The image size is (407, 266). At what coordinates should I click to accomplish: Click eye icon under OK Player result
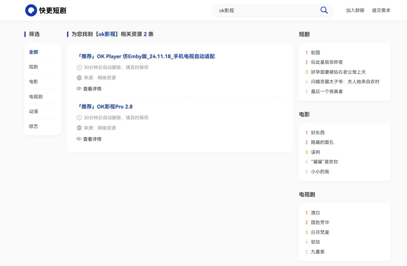(79, 89)
